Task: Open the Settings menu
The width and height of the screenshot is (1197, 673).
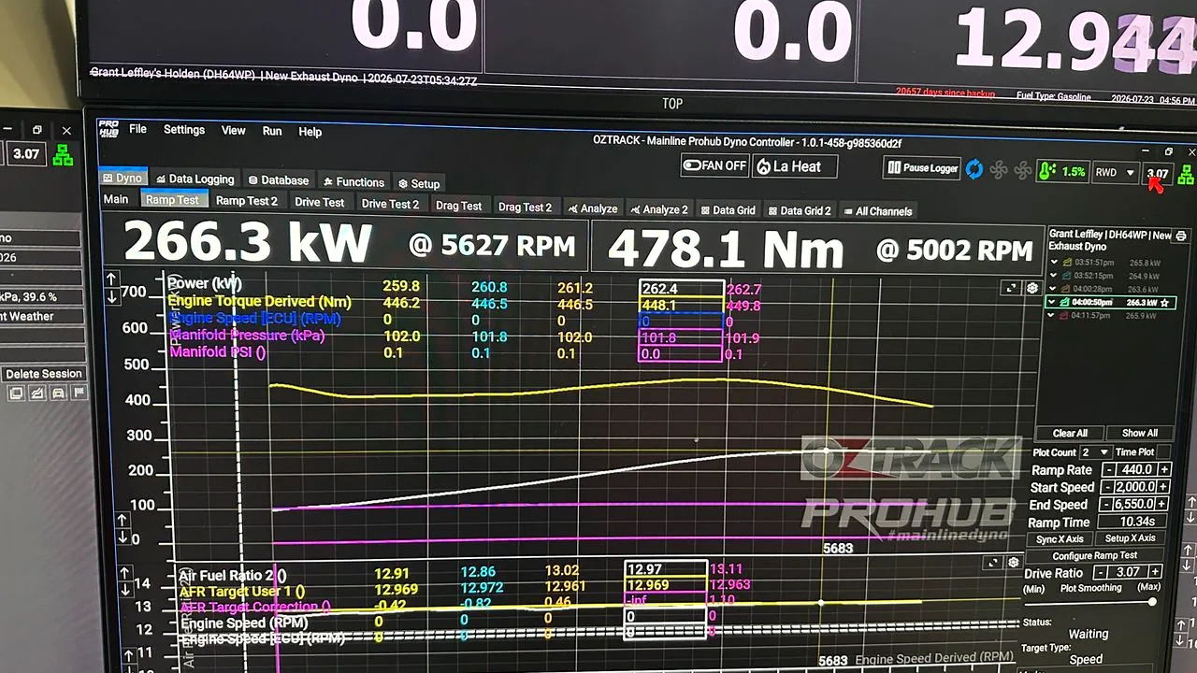Action: tap(184, 130)
